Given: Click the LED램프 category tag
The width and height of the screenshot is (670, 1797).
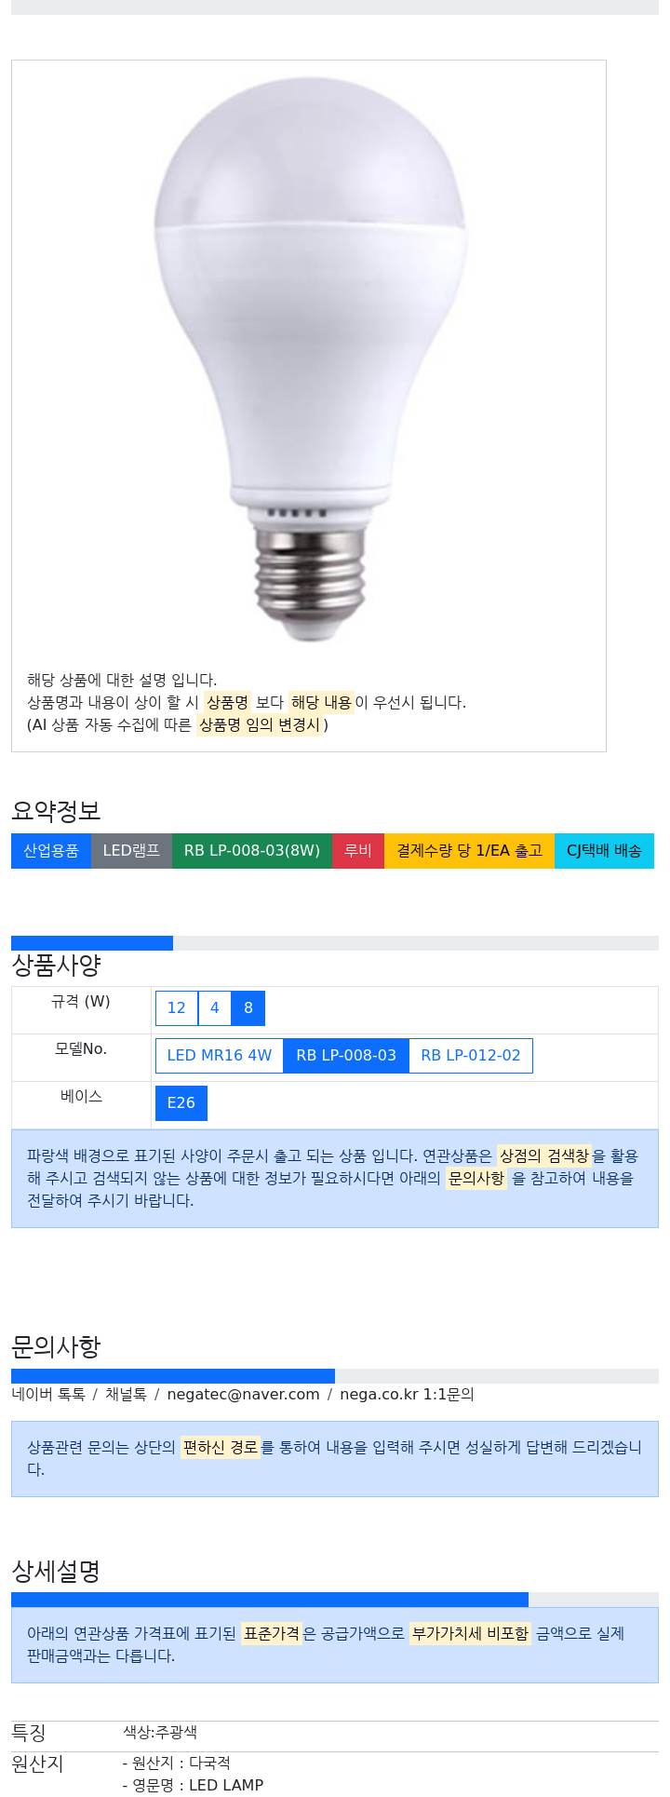Looking at the screenshot, I should tap(131, 851).
